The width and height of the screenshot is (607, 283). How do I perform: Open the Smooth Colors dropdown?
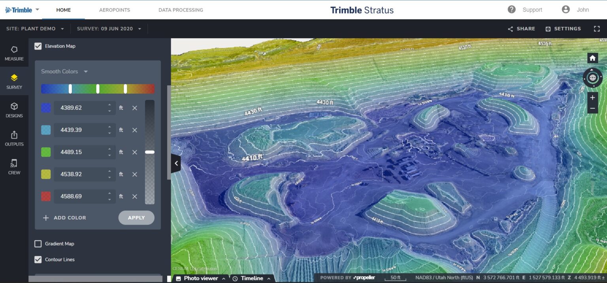63,71
